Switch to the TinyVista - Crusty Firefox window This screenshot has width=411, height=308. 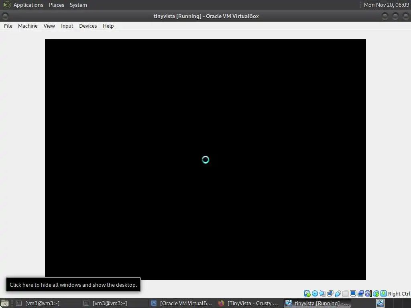[x=248, y=303]
